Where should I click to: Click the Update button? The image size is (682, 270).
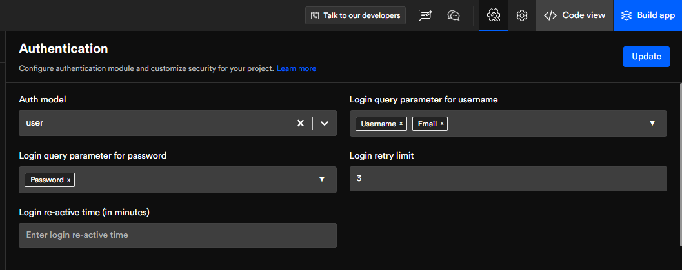[x=647, y=57]
